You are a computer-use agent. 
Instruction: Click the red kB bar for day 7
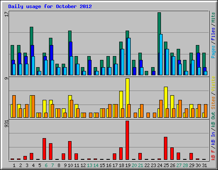(51, 152)
